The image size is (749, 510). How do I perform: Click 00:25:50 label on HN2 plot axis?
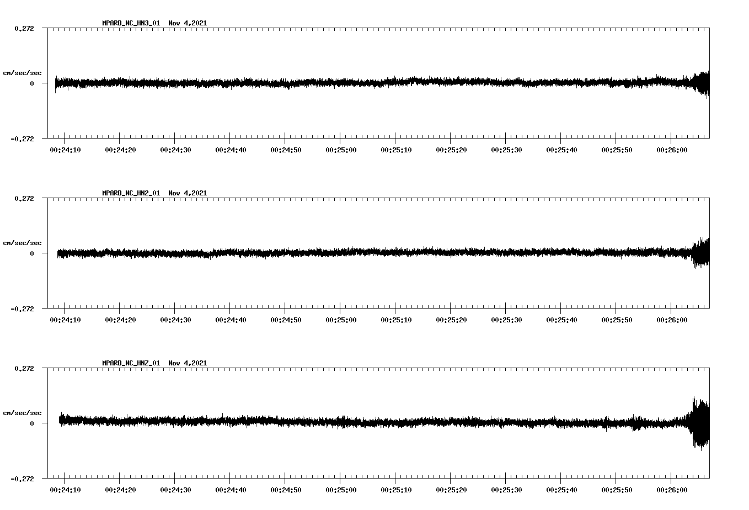617,320
